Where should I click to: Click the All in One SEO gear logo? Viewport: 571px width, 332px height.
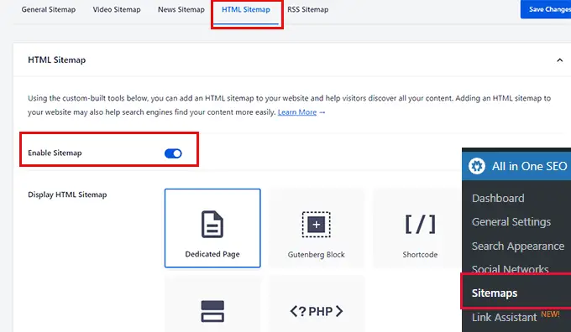pos(477,166)
